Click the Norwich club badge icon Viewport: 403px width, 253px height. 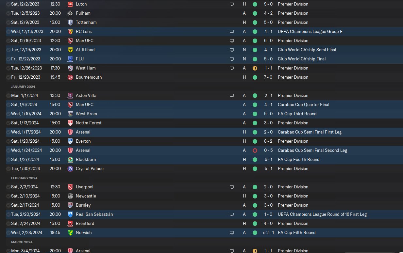(x=70, y=233)
